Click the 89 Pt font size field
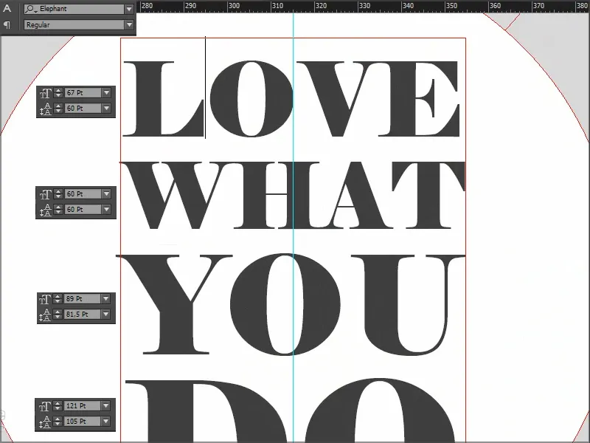This screenshot has width=590, height=443. [x=83, y=299]
